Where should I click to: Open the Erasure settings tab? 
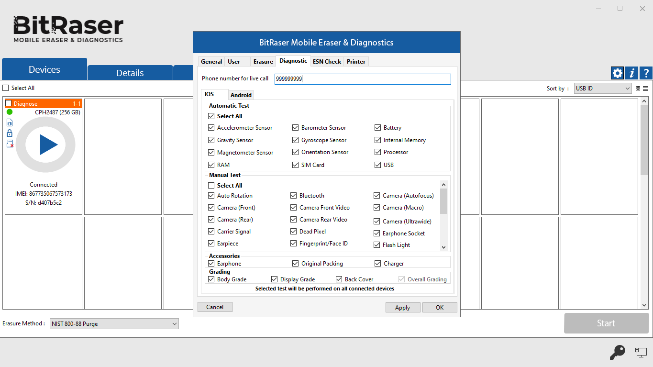[263, 61]
